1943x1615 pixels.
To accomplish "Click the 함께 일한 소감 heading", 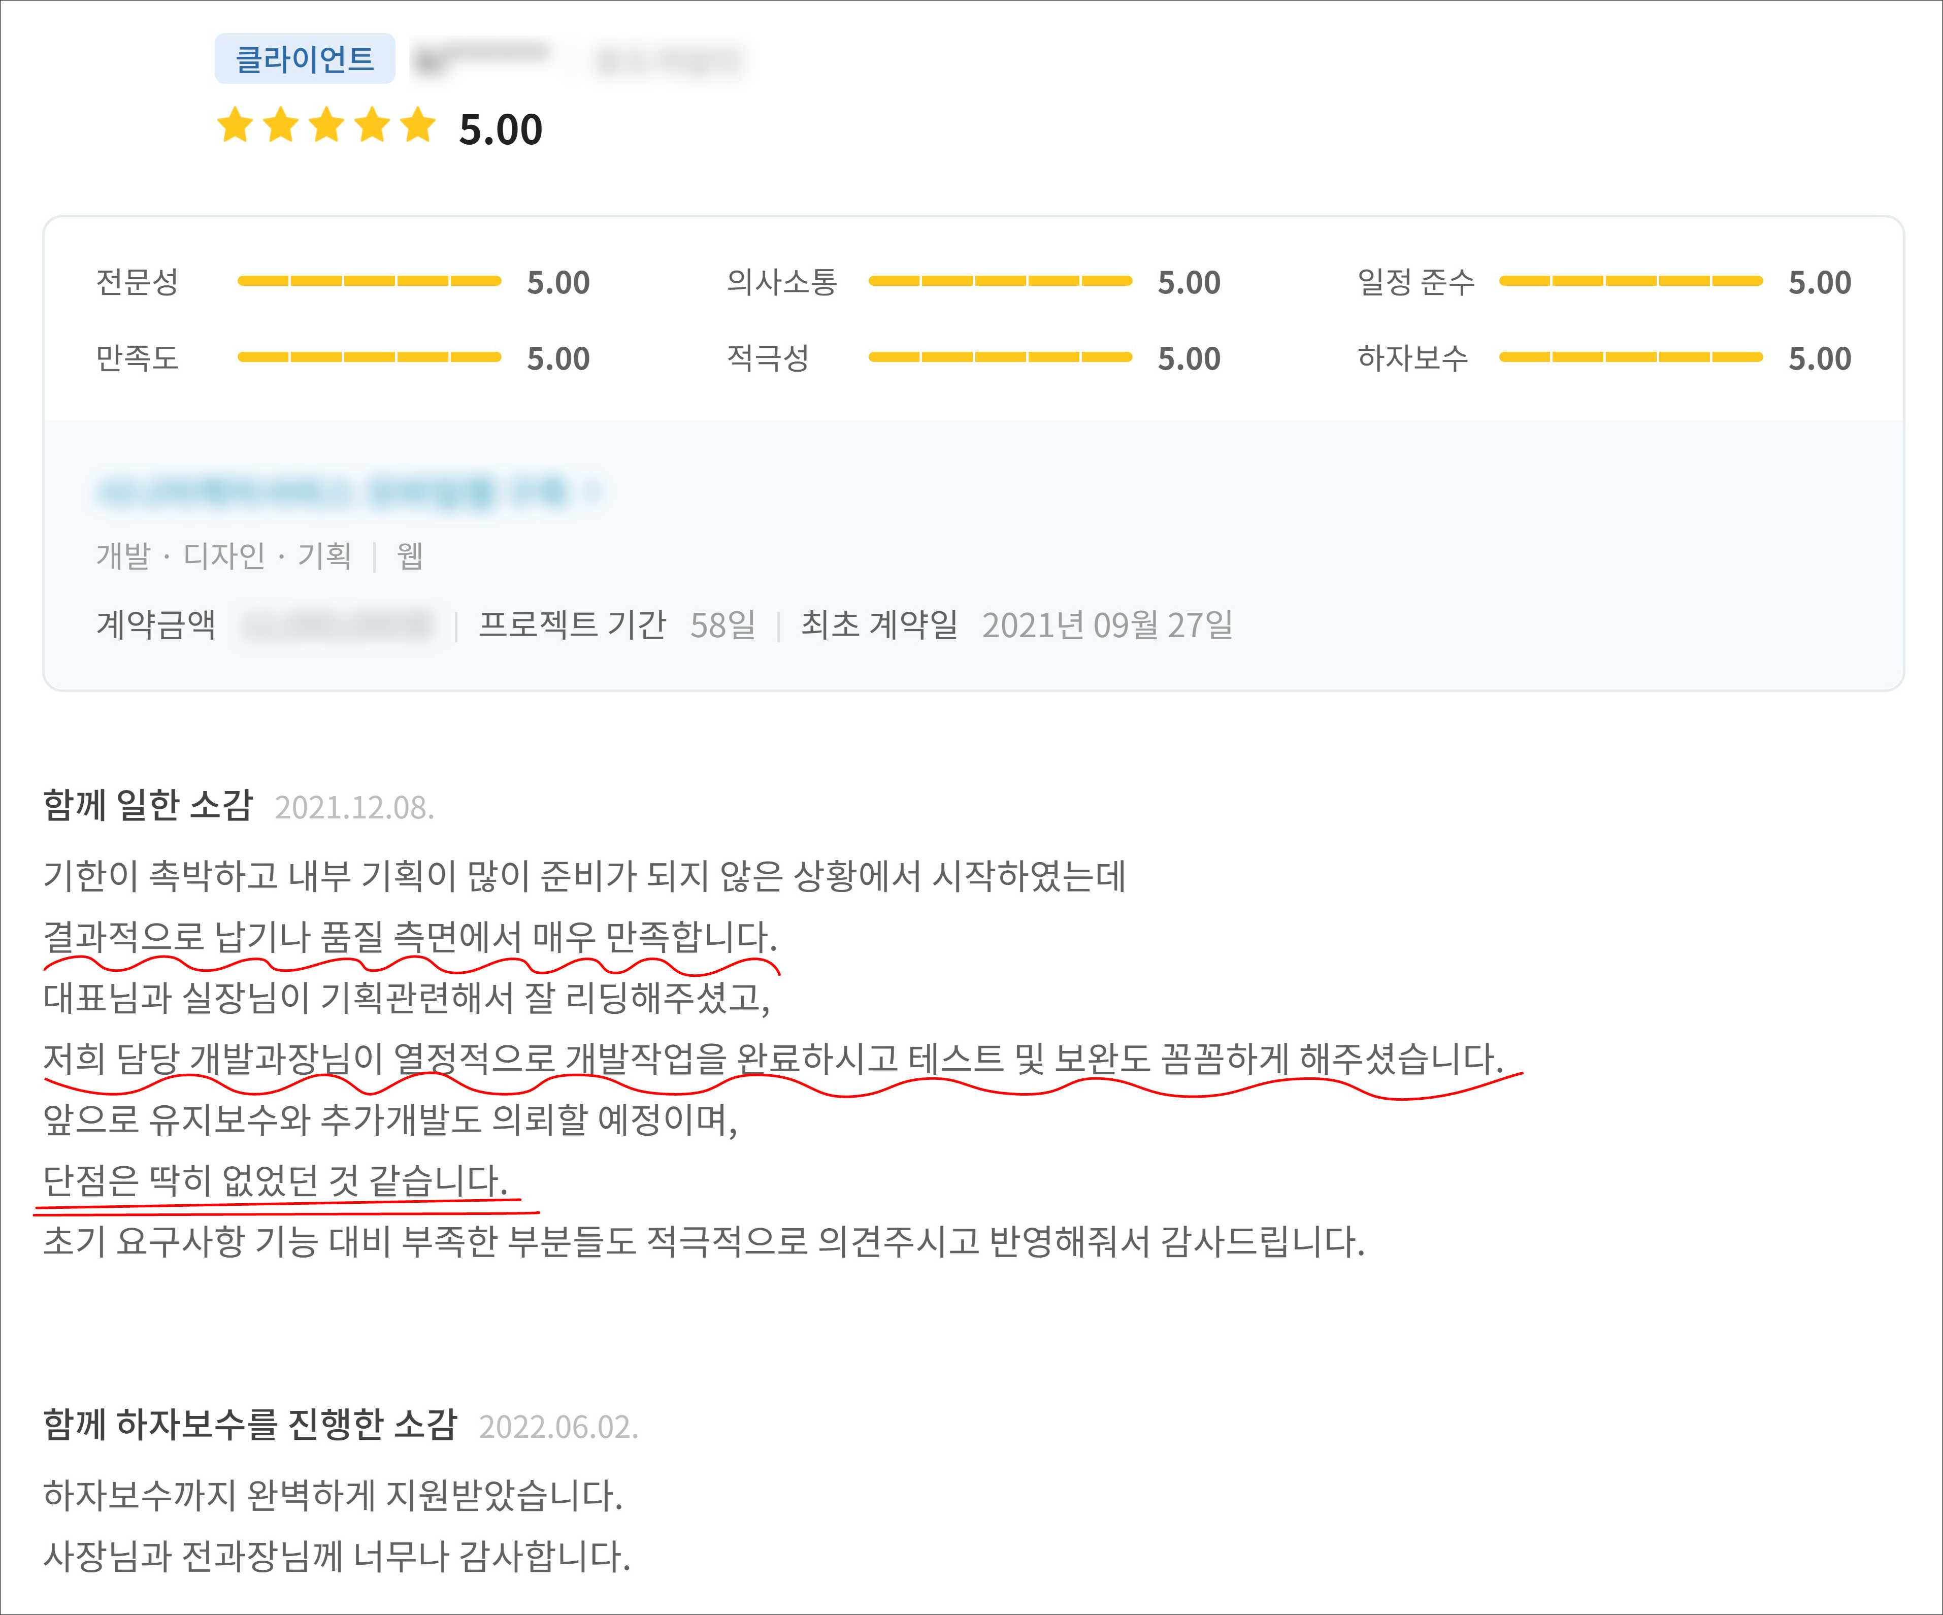I will [x=148, y=805].
